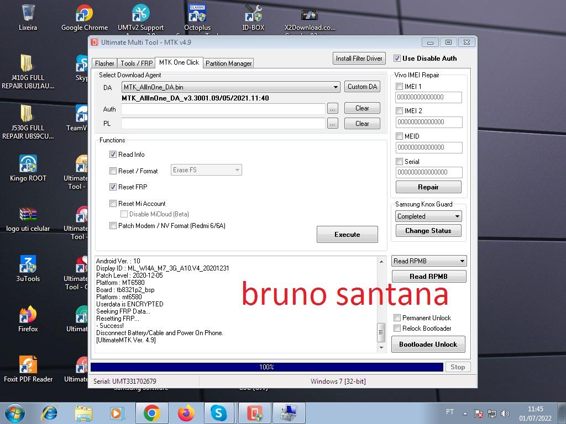Open Windows Media Player from the taskbar
The height and width of the screenshot is (424, 566).
[117, 413]
